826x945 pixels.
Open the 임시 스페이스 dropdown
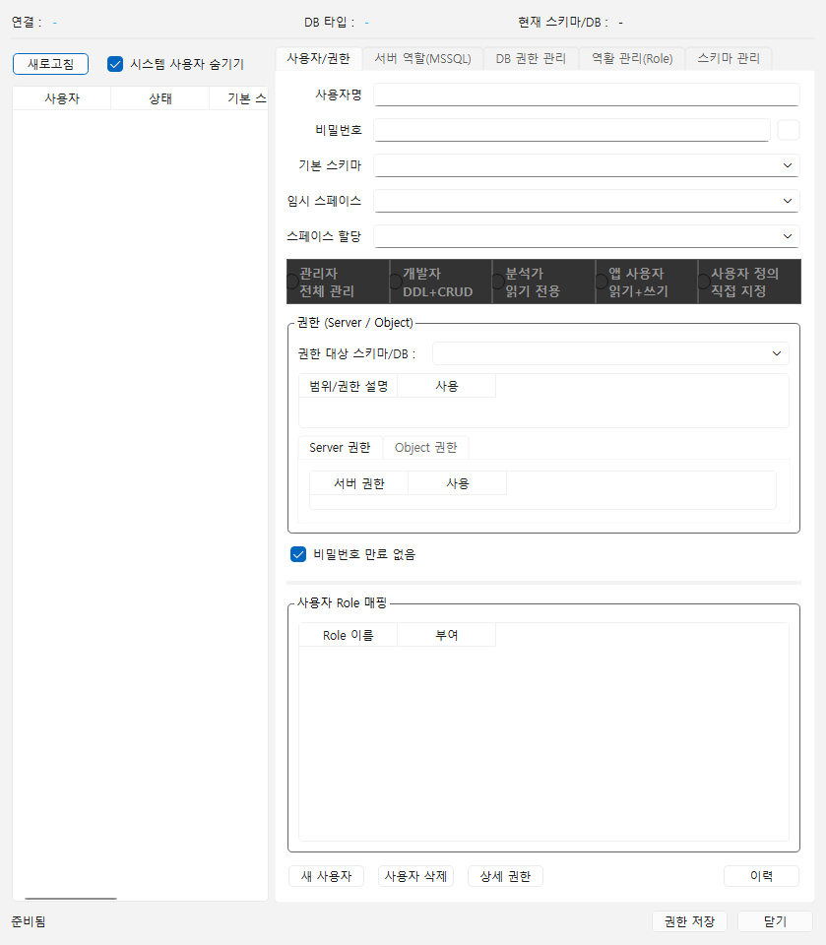(x=587, y=201)
